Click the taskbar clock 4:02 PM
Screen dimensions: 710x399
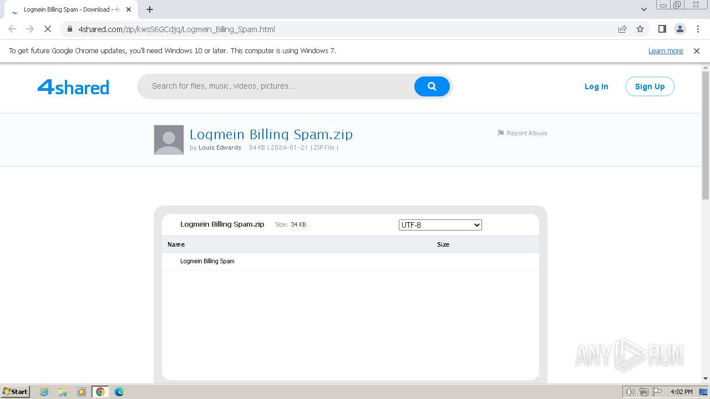(x=681, y=392)
